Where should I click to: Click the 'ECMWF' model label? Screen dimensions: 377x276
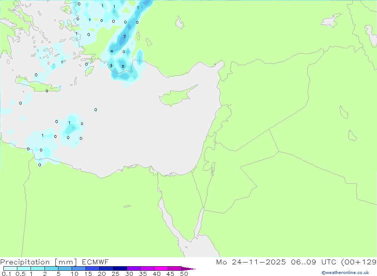coord(95,262)
